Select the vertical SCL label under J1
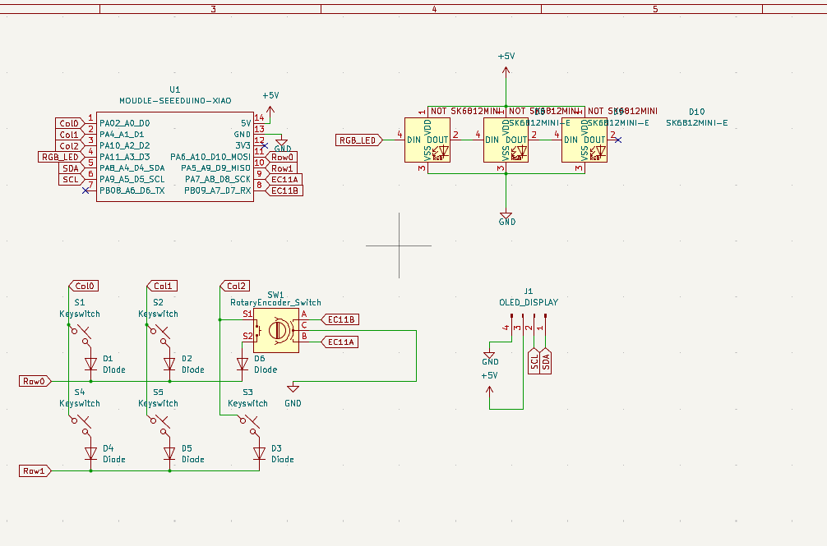 pos(534,361)
